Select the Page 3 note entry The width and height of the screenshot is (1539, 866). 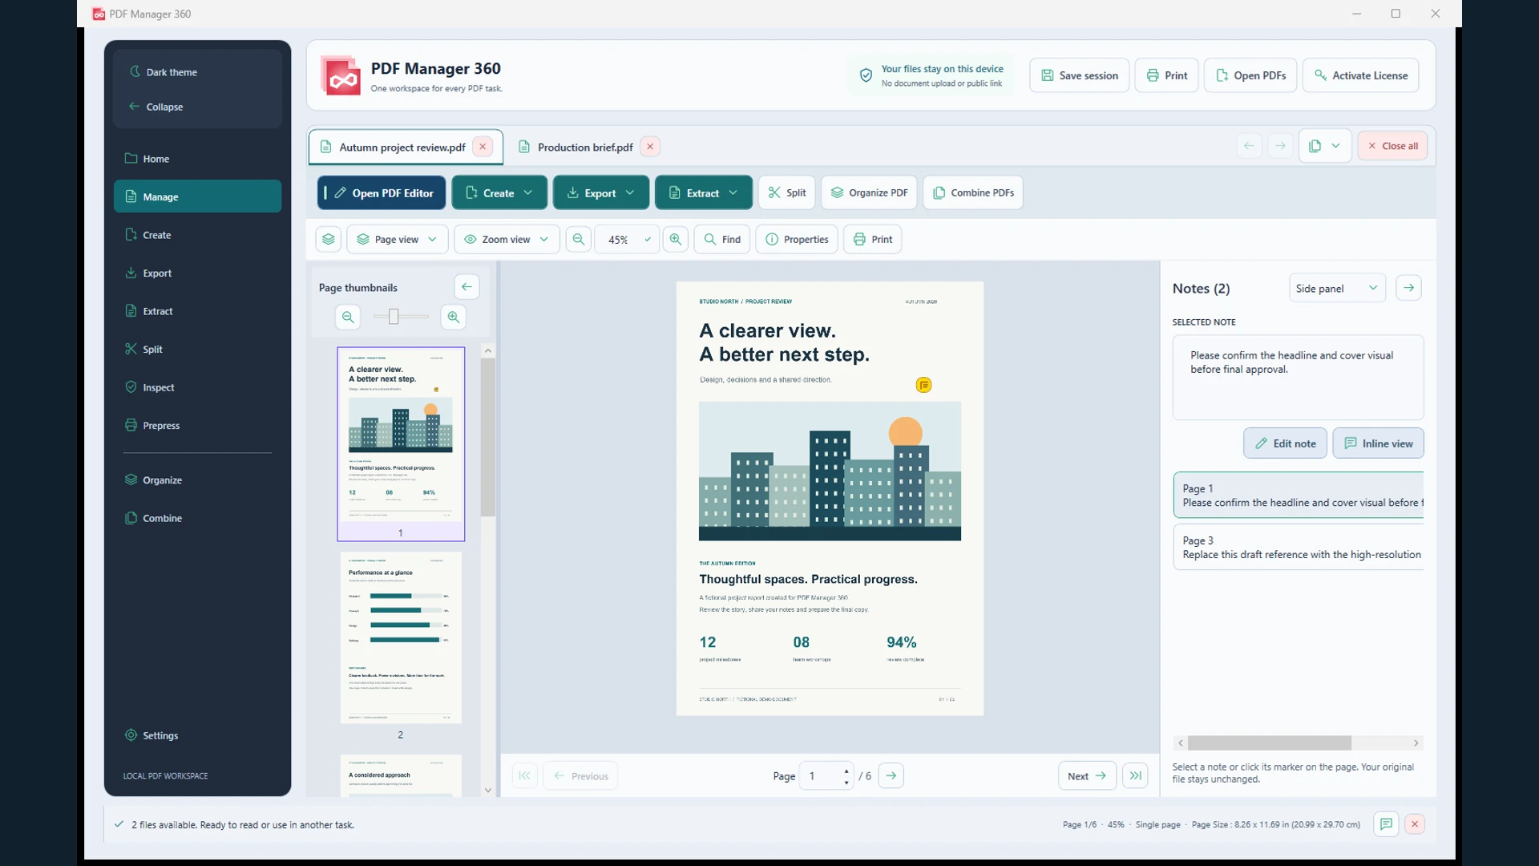pyautogui.click(x=1299, y=548)
